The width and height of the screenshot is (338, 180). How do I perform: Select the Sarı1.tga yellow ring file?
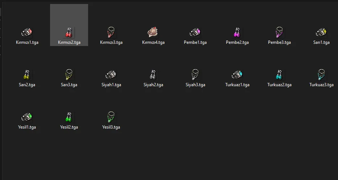tap(321, 33)
